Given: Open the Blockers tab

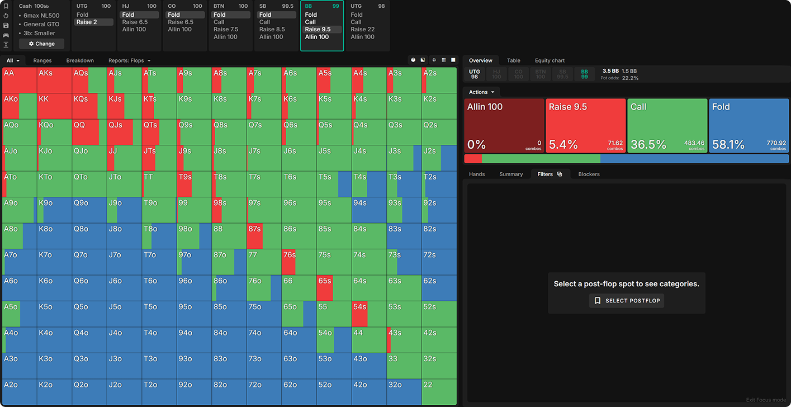Looking at the screenshot, I should coord(589,174).
